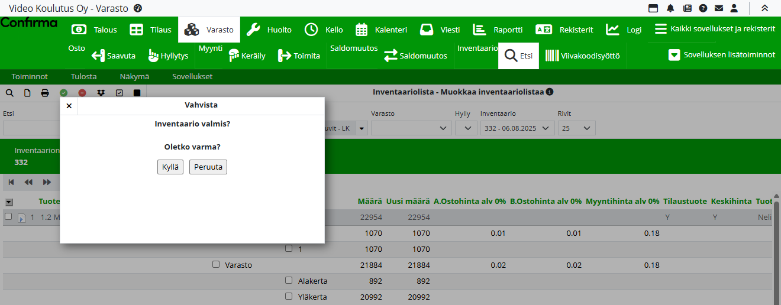The height and width of the screenshot is (305, 781).
Task: Tick the Varasto row checkbox
Action: 216,264
